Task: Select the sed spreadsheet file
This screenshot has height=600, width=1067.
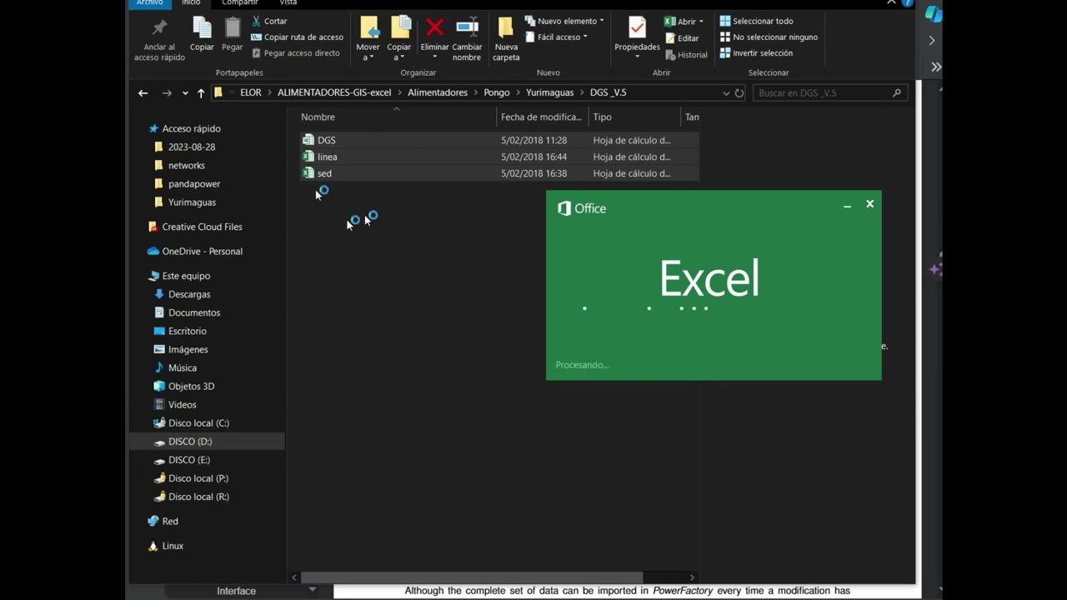Action: click(x=498, y=173)
